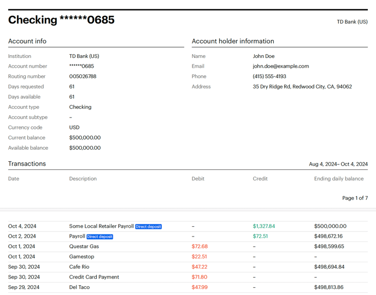This screenshot has width=376, height=295.
Task: Click the 'Account info' section title
Action: tap(27, 41)
